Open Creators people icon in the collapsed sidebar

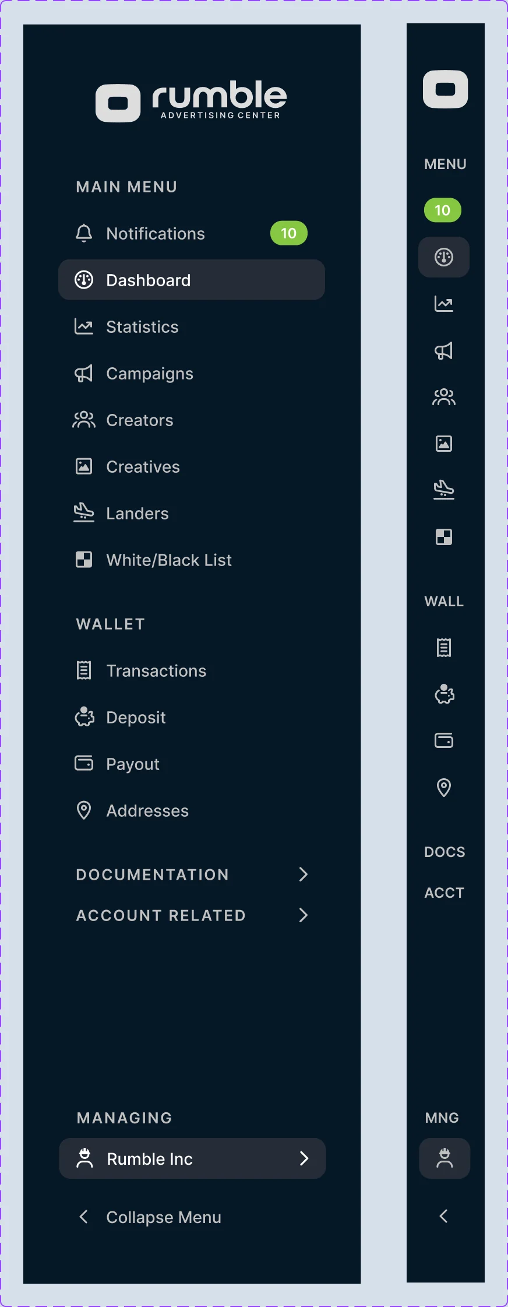click(444, 397)
